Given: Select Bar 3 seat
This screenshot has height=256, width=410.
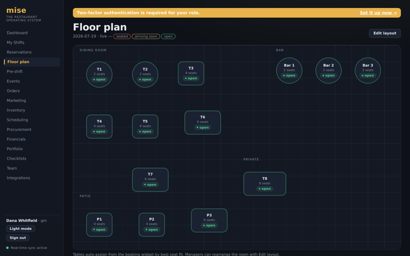Looking at the screenshot, I should (x=368, y=70).
